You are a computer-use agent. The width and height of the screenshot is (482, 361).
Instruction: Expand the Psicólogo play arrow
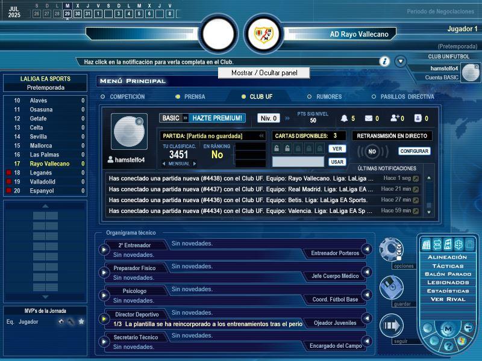click(x=104, y=295)
